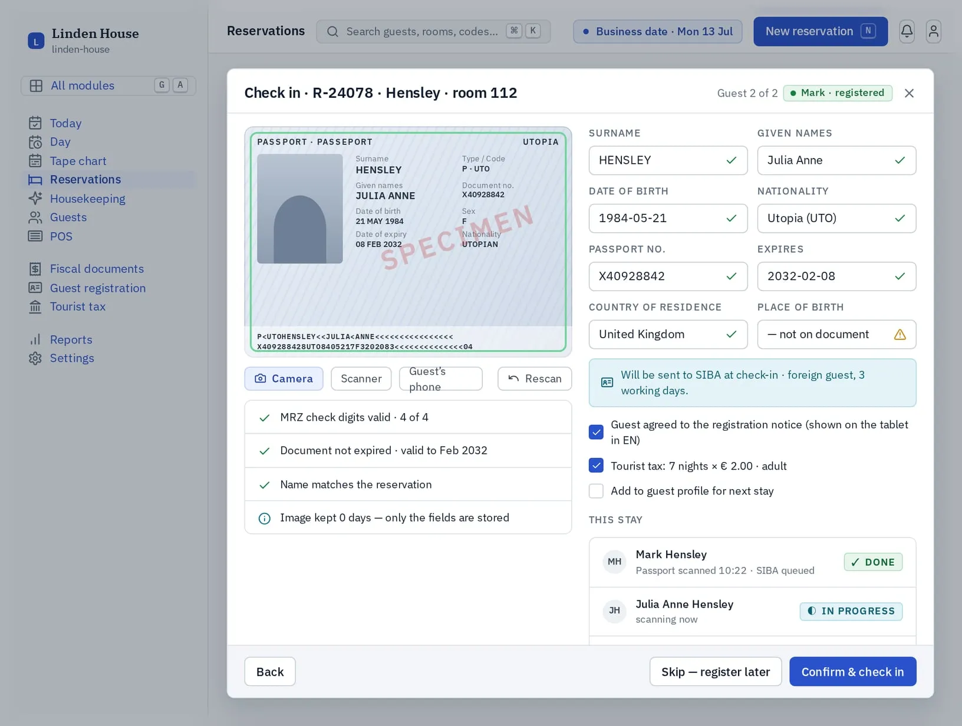Image resolution: width=962 pixels, height=726 pixels.
Task: Click the scanned passport image
Action: [408, 242]
